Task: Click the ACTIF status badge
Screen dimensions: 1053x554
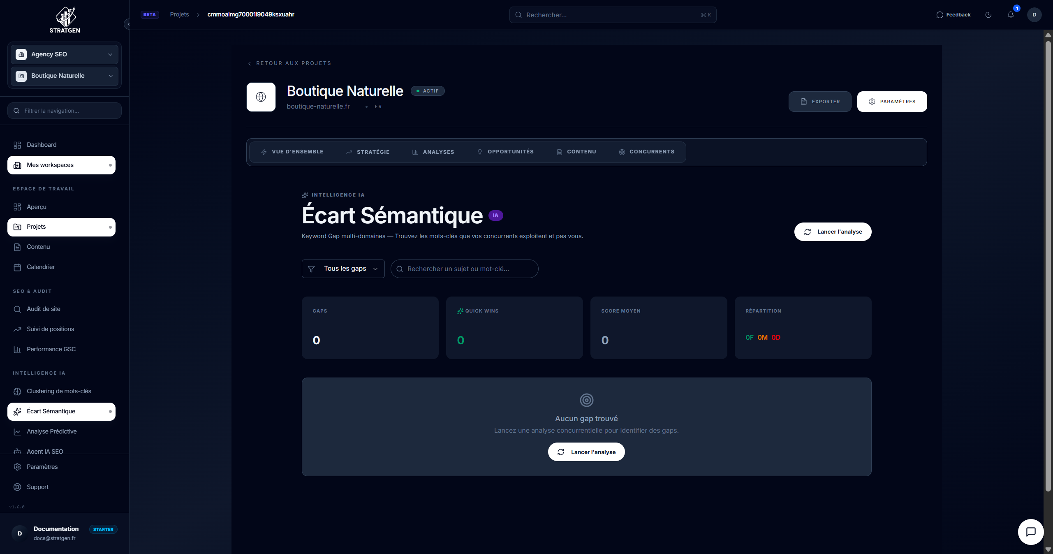Action: click(x=427, y=91)
